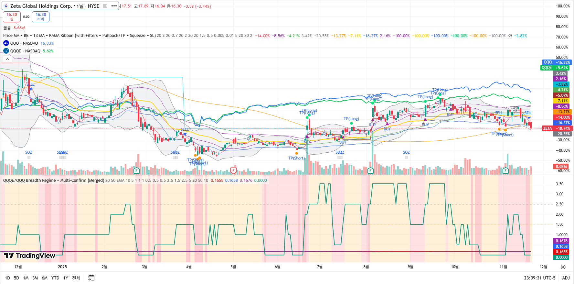The width and height of the screenshot is (574, 284).
Task: Click the flag icon next to NYSE
Action: point(105,6)
